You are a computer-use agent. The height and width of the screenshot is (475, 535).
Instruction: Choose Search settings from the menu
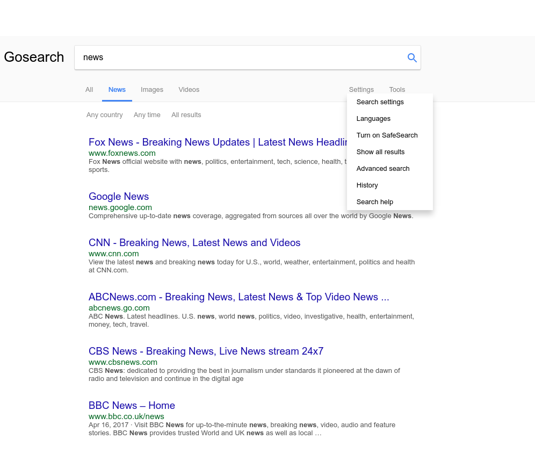tap(390, 102)
